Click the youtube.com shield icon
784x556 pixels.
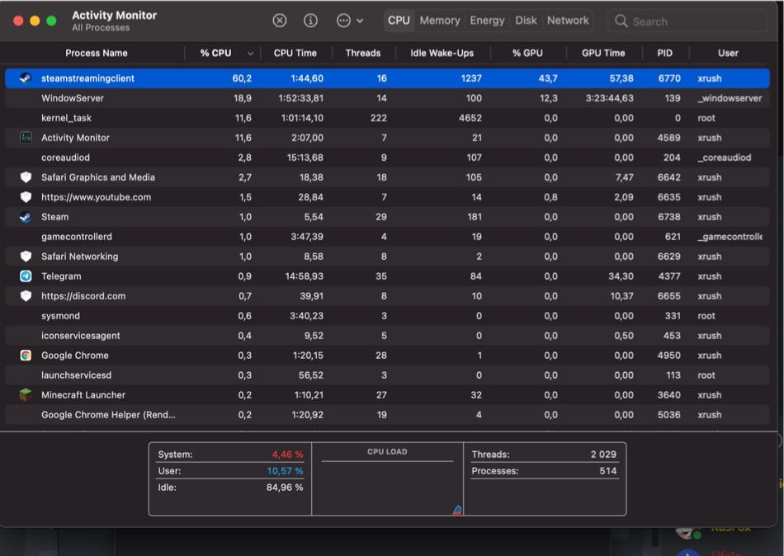[x=26, y=197]
